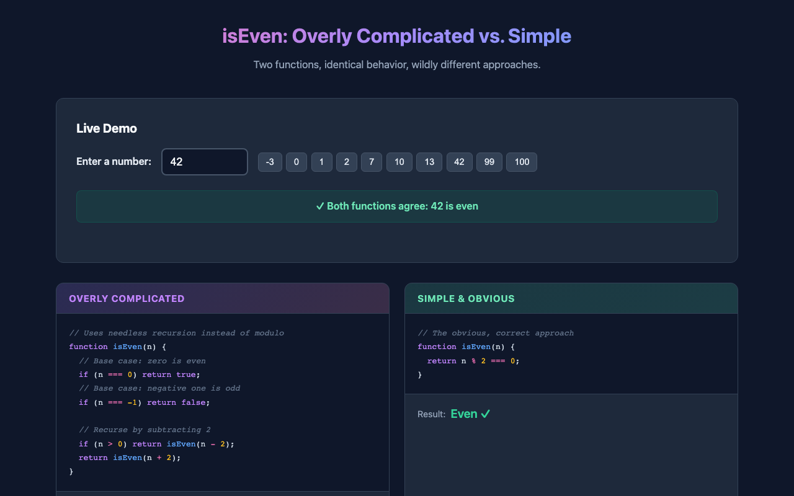
Task: Choose the 7 preset number button
Action: click(372, 162)
